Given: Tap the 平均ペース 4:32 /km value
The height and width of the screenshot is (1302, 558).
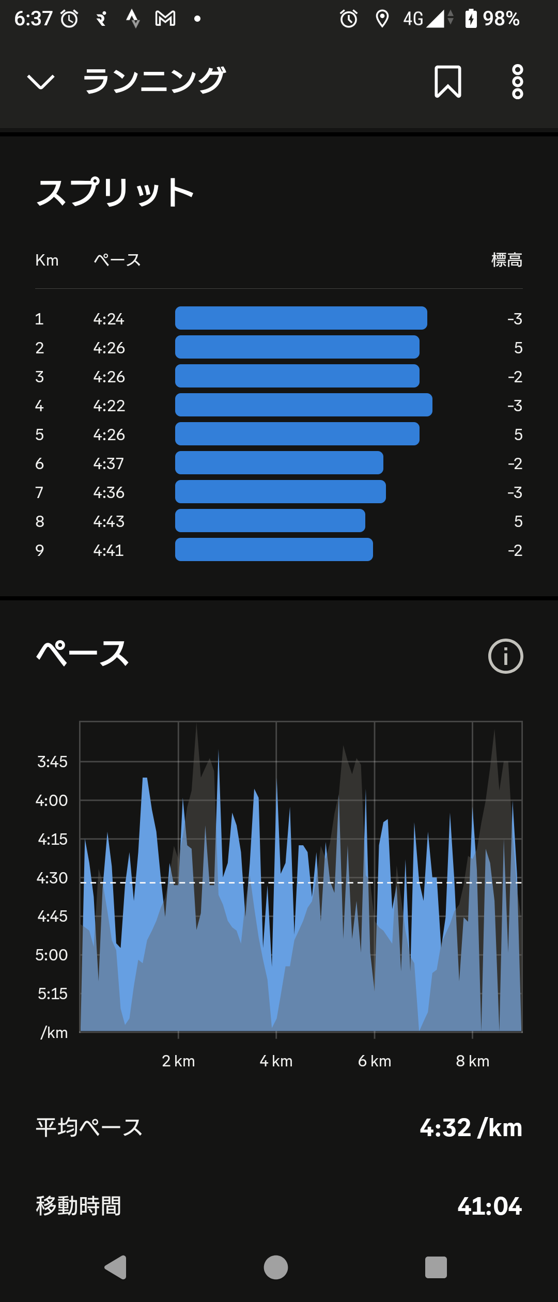Looking at the screenshot, I should tap(471, 1127).
